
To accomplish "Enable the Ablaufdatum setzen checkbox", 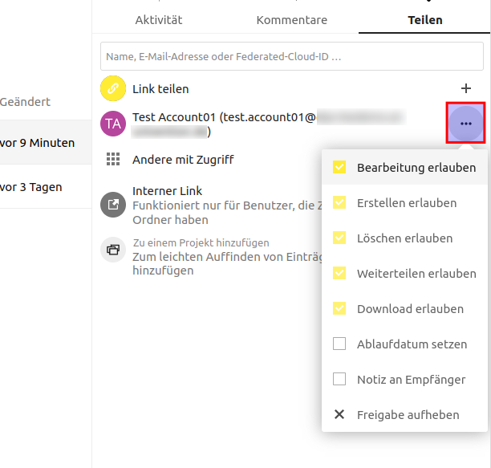I will coord(339,344).
